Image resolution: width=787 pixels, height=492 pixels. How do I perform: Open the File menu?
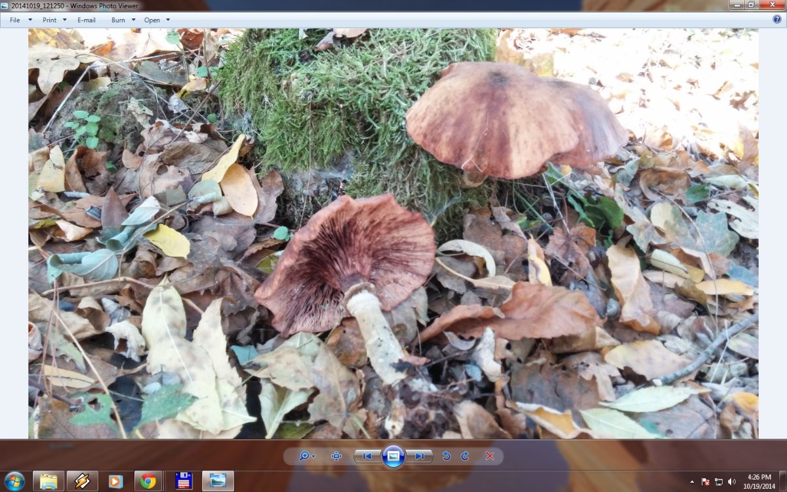15,20
